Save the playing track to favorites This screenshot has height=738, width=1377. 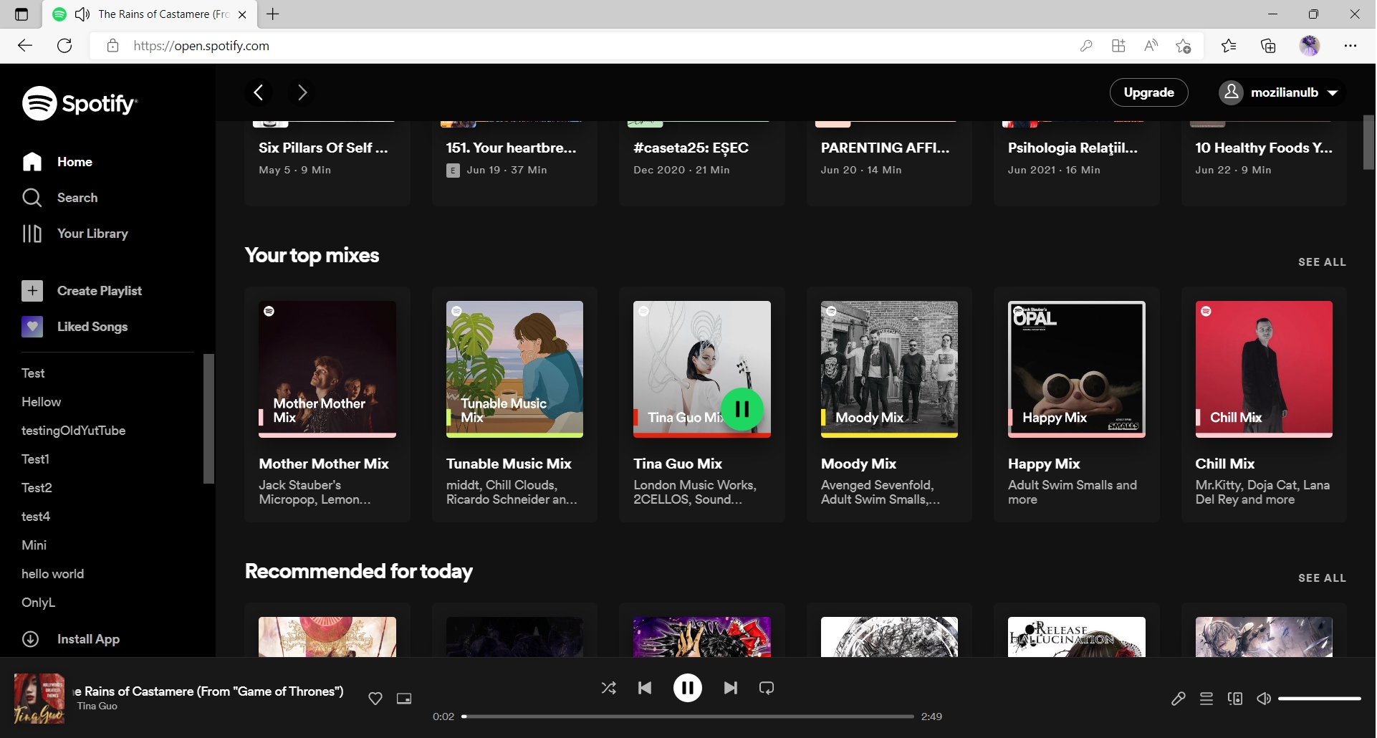(375, 699)
